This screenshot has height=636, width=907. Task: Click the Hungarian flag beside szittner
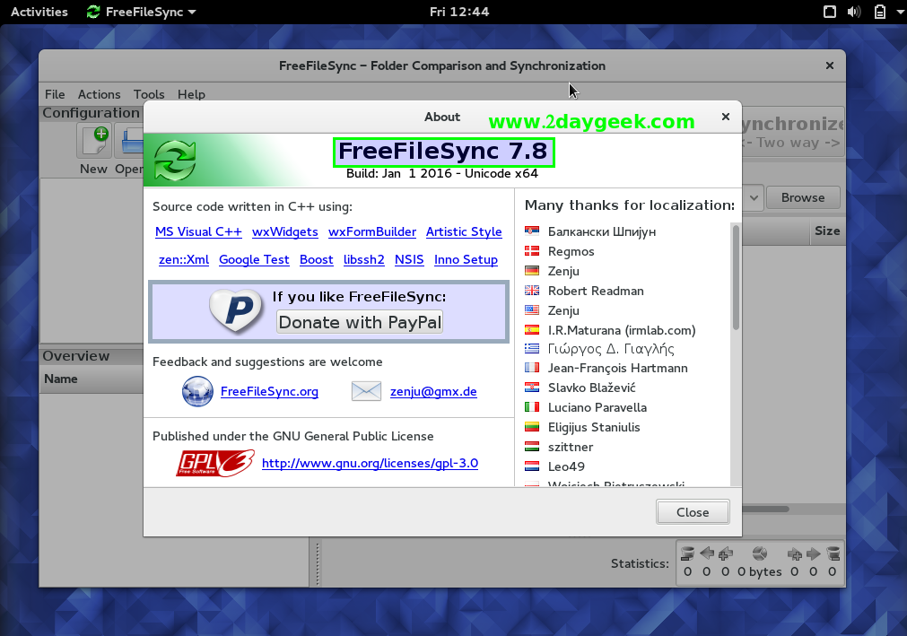pyautogui.click(x=532, y=447)
